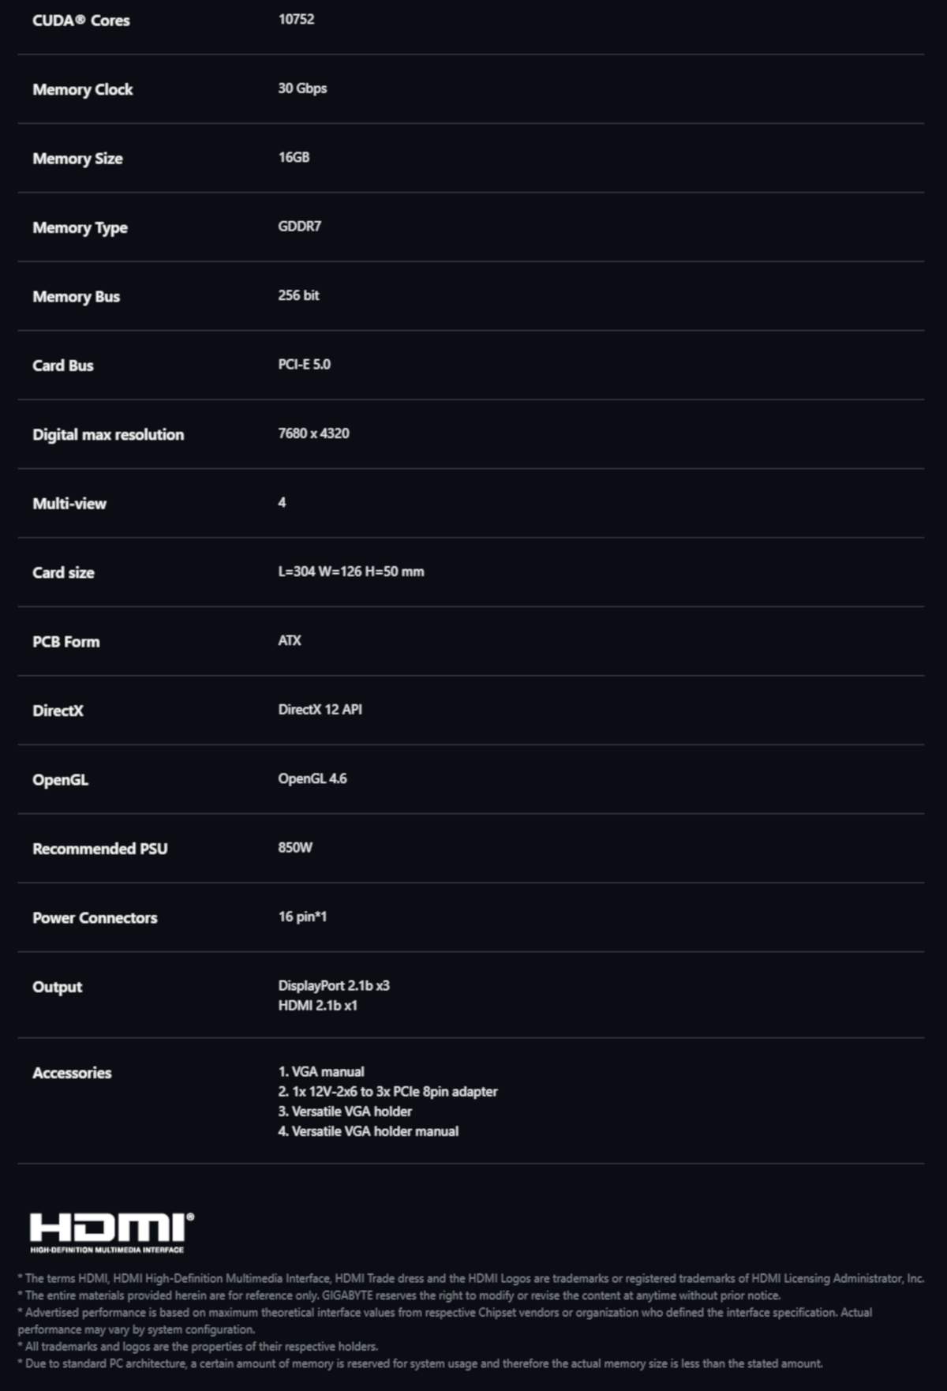Viewport: 947px width, 1391px height.
Task: Click the Memory Clock label
Action: click(x=83, y=89)
